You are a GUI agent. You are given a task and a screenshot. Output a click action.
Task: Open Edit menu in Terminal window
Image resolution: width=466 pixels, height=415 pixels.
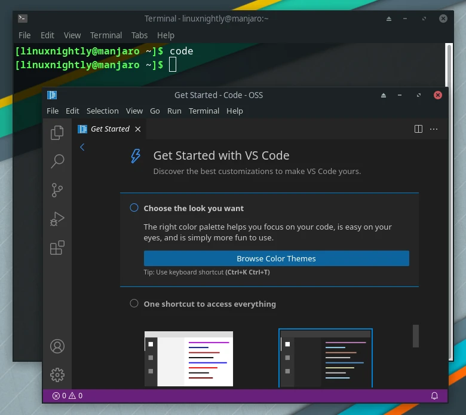click(x=47, y=35)
